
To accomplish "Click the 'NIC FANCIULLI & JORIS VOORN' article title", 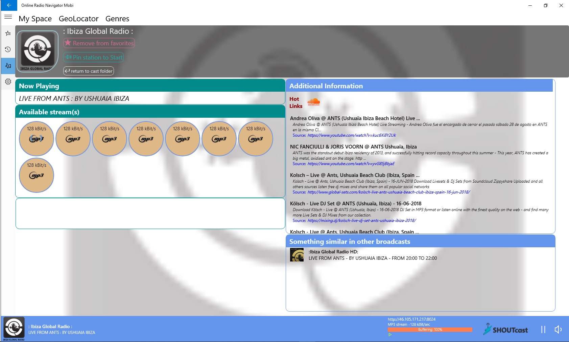I will click(x=353, y=147).
